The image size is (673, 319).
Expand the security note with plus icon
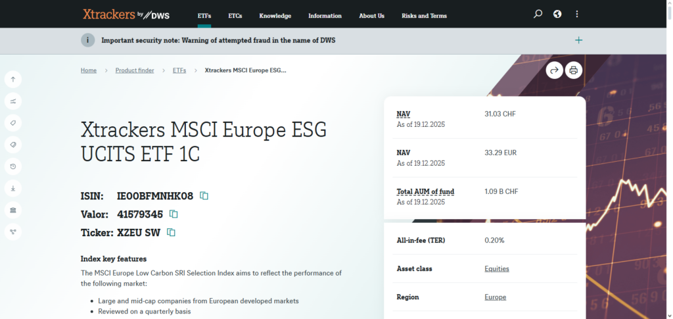click(578, 40)
